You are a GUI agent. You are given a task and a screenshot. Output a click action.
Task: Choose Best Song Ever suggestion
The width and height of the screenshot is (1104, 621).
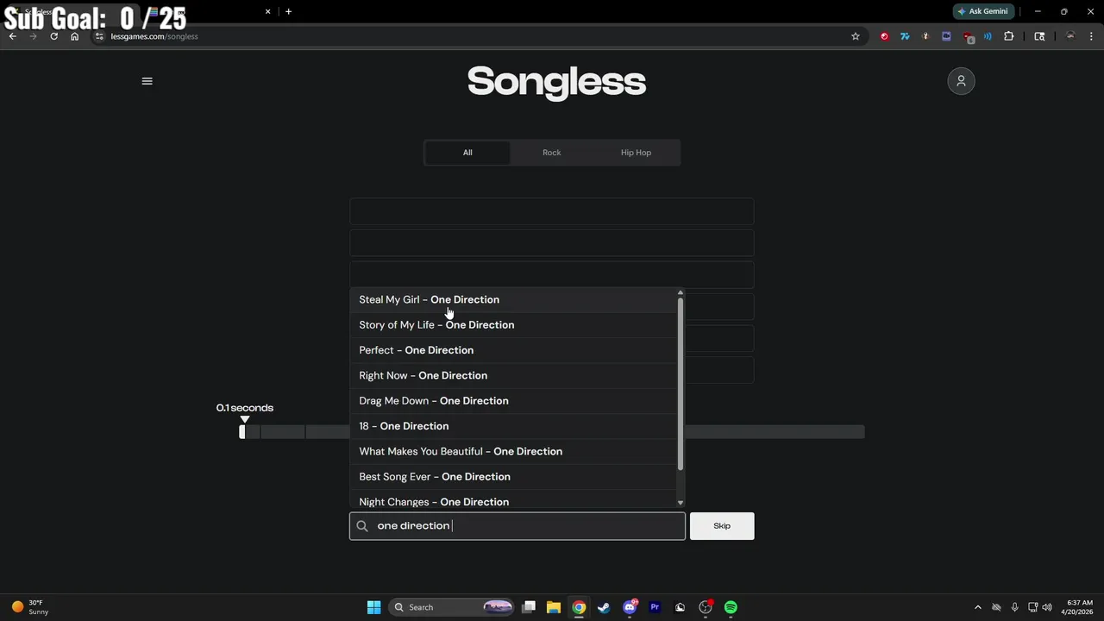coord(514,477)
